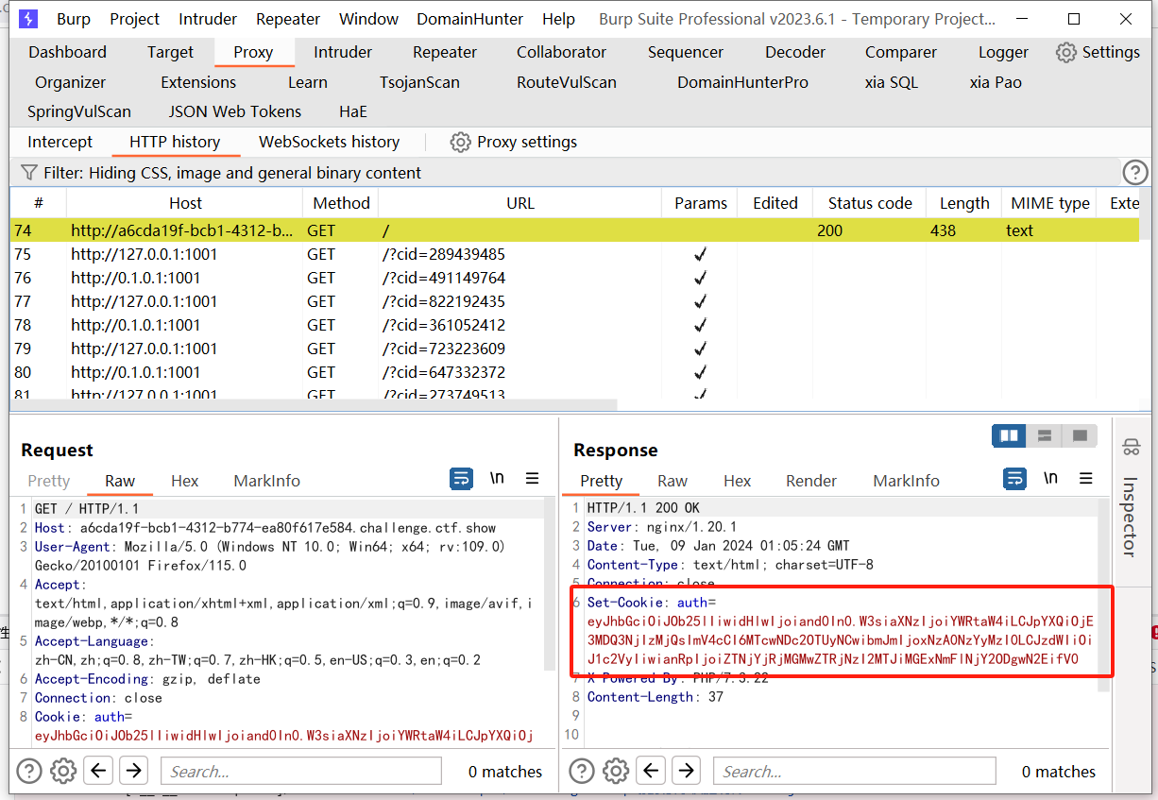This screenshot has width=1158, height=800.
Task: Click the Request Search input field
Action: 301,772
